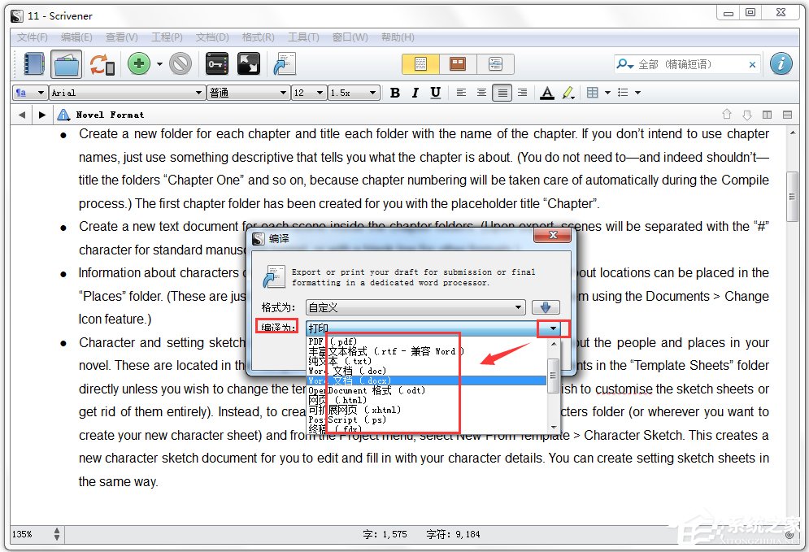Open the Keywords key icon

click(x=217, y=64)
